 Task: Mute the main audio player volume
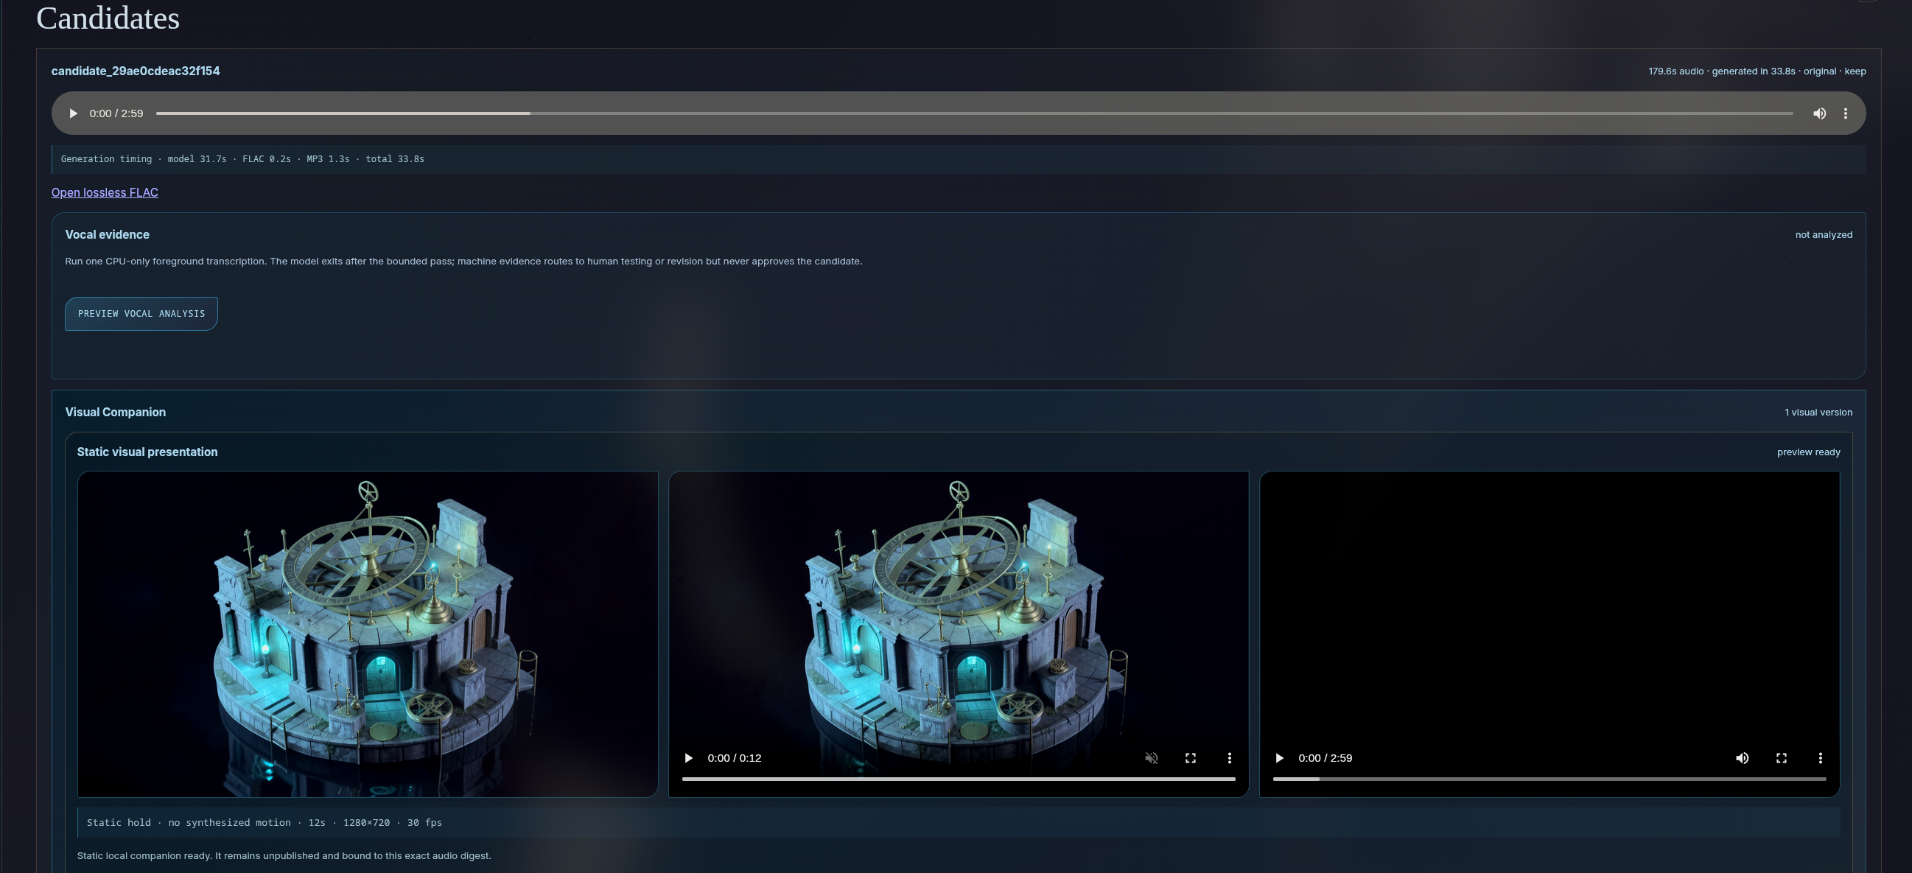click(1819, 113)
